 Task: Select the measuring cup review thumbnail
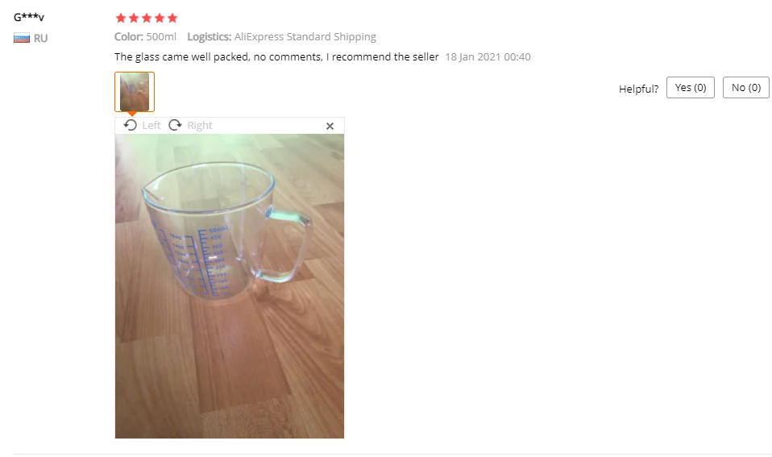tap(135, 92)
